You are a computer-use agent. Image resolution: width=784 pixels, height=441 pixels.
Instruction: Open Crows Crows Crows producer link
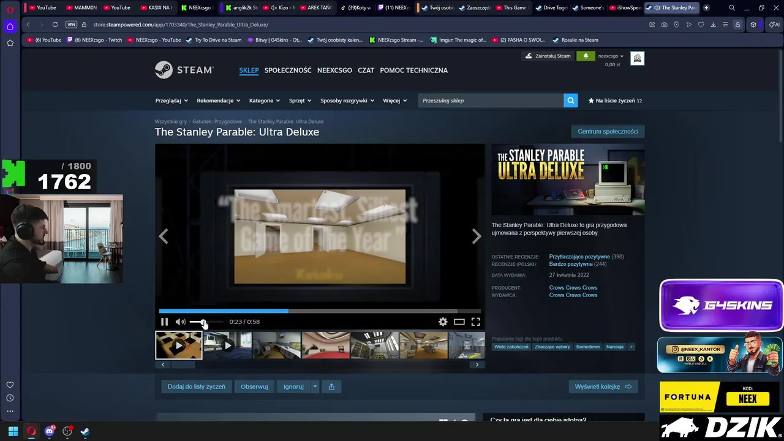pos(573,287)
